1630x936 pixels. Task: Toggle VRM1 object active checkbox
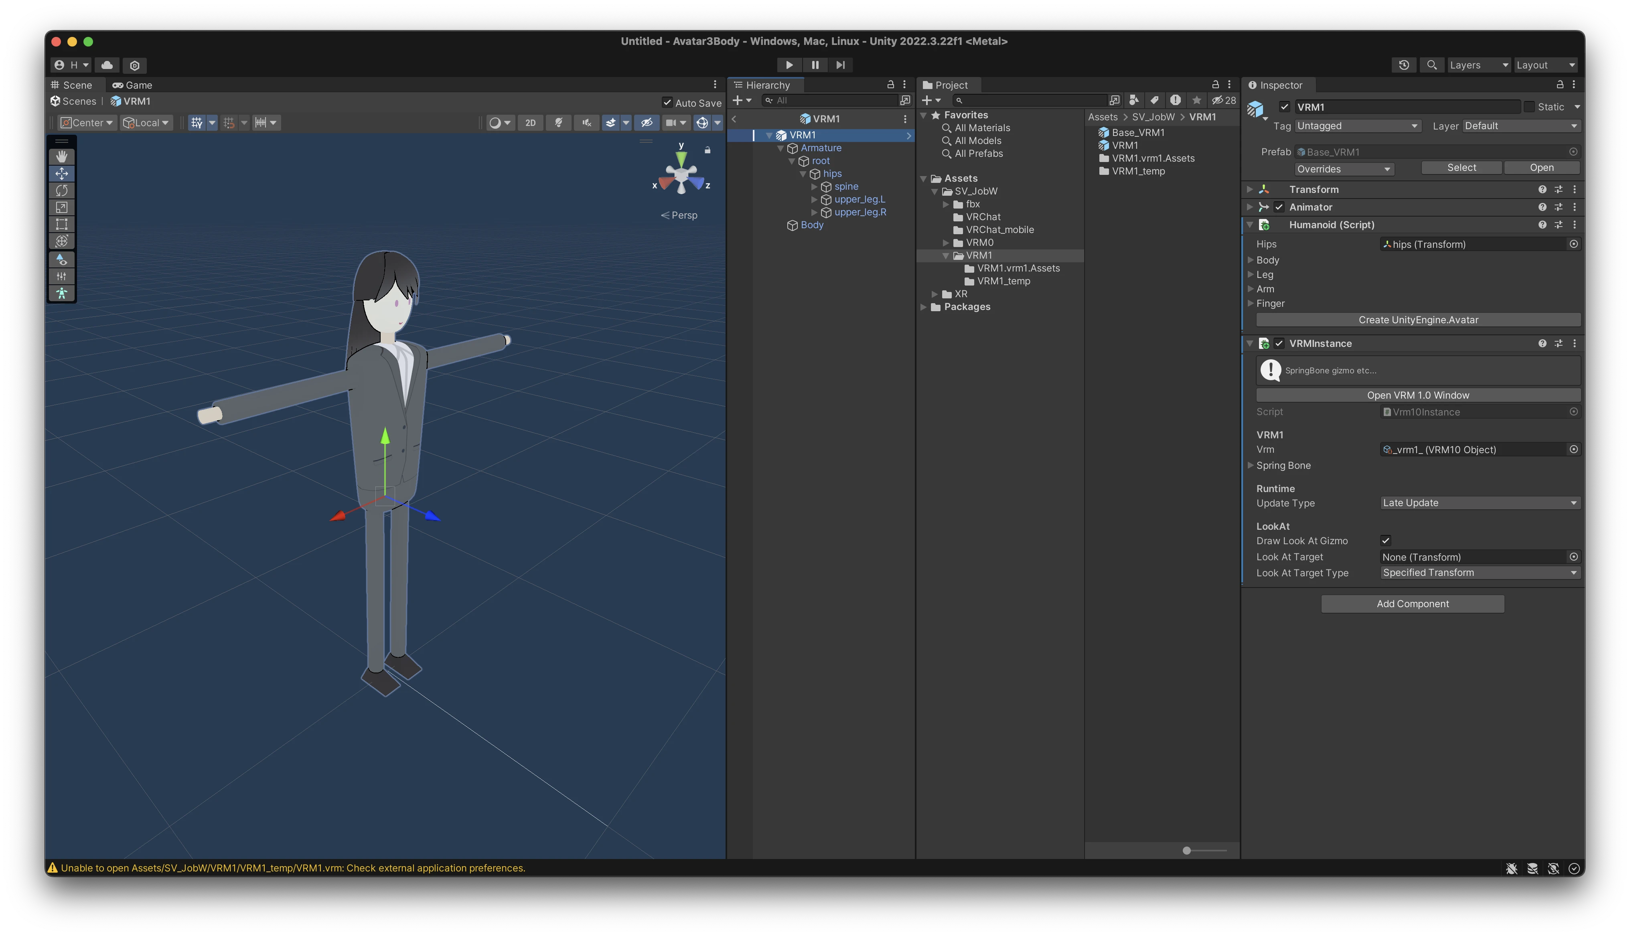(1284, 107)
